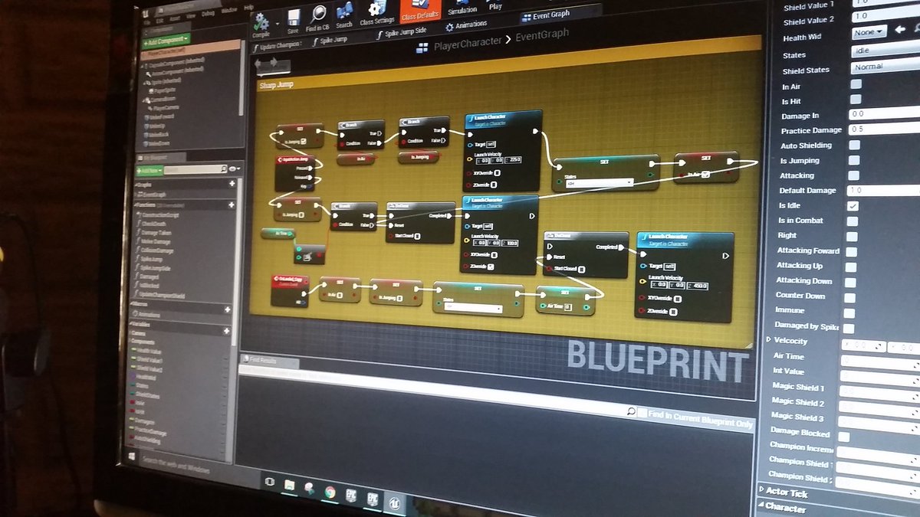Open the Help menu
The height and width of the screenshot is (517, 920).
pos(248,7)
